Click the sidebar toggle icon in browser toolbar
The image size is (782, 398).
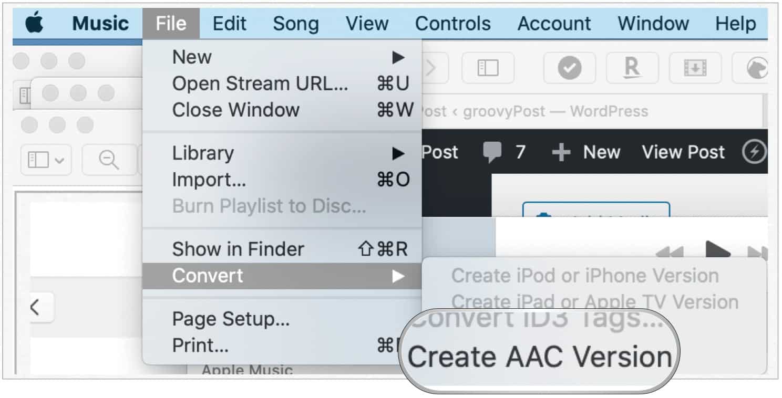click(x=487, y=68)
